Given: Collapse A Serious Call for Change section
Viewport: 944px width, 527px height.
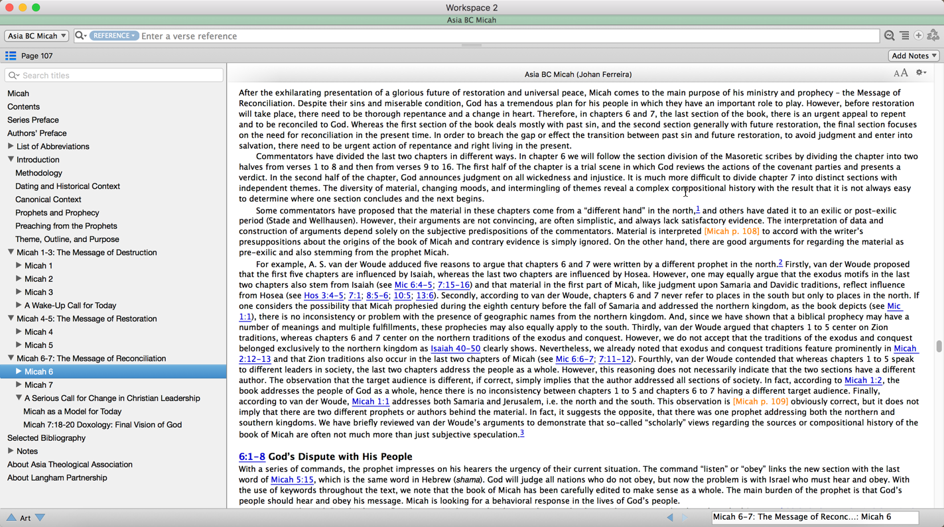Looking at the screenshot, I should (x=19, y=398).
